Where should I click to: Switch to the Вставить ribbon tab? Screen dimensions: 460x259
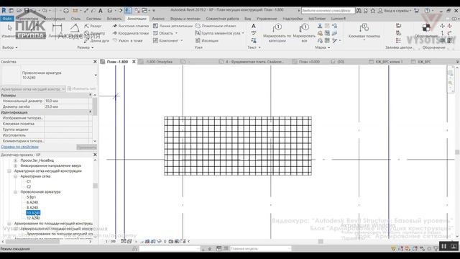(x=114, y=19)
